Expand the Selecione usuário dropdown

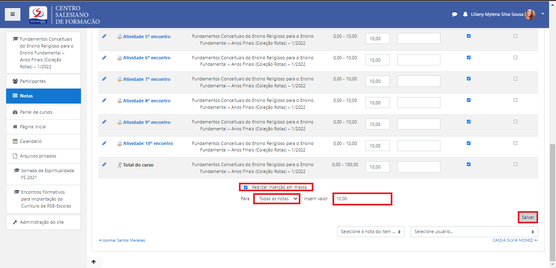474,231
